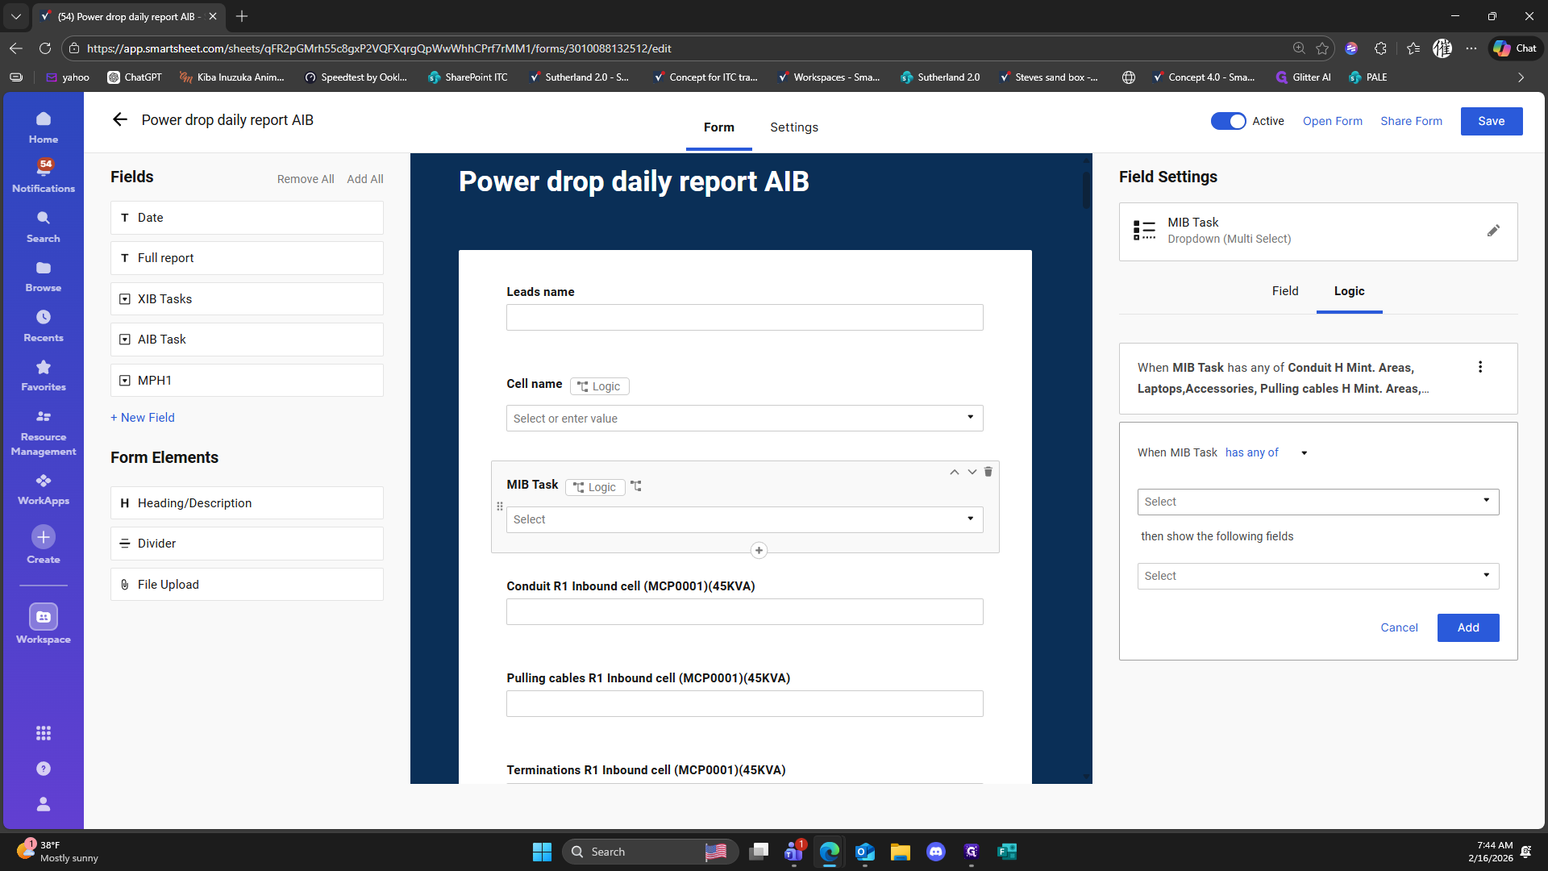Click the Leads name input field
Screen dimensions: 1548x871
[x=744, y=318]
